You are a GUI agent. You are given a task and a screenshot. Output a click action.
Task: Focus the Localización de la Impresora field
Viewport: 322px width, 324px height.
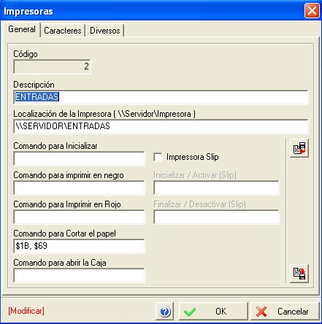[x=161, y=126]
